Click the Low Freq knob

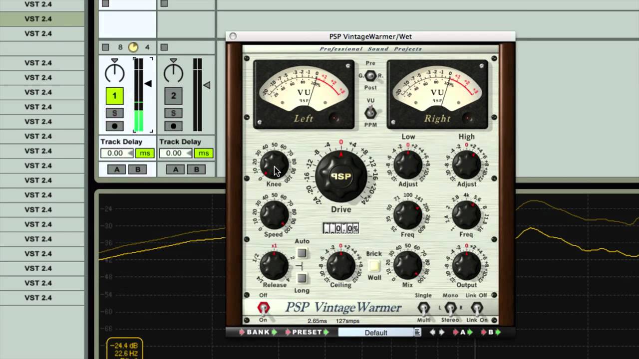[408, 215]
